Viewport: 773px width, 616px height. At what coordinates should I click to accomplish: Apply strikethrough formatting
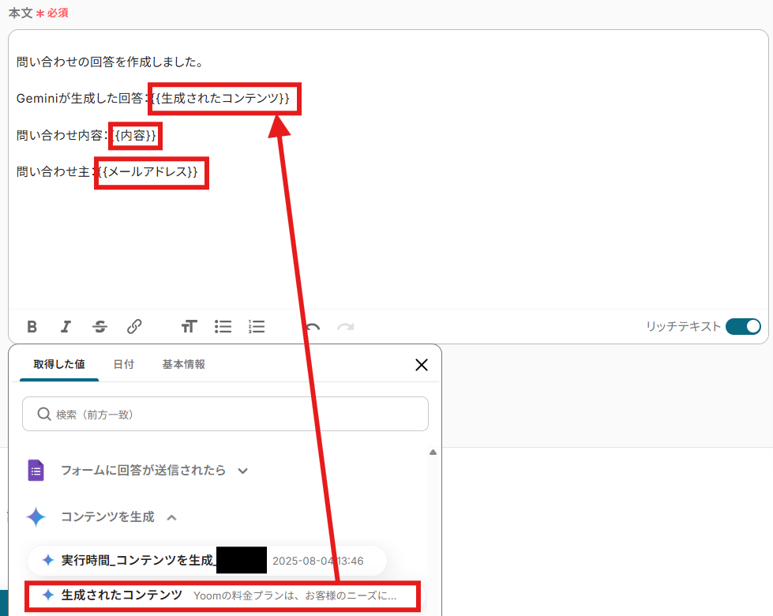[99, 326]
